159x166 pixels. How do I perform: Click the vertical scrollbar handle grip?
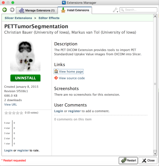(x=155, y=84)
